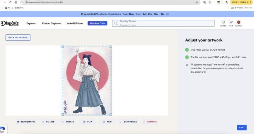This screenshot has width=254, height=134.
Task: Click green check next to format requirement
Action: [187, 50]
